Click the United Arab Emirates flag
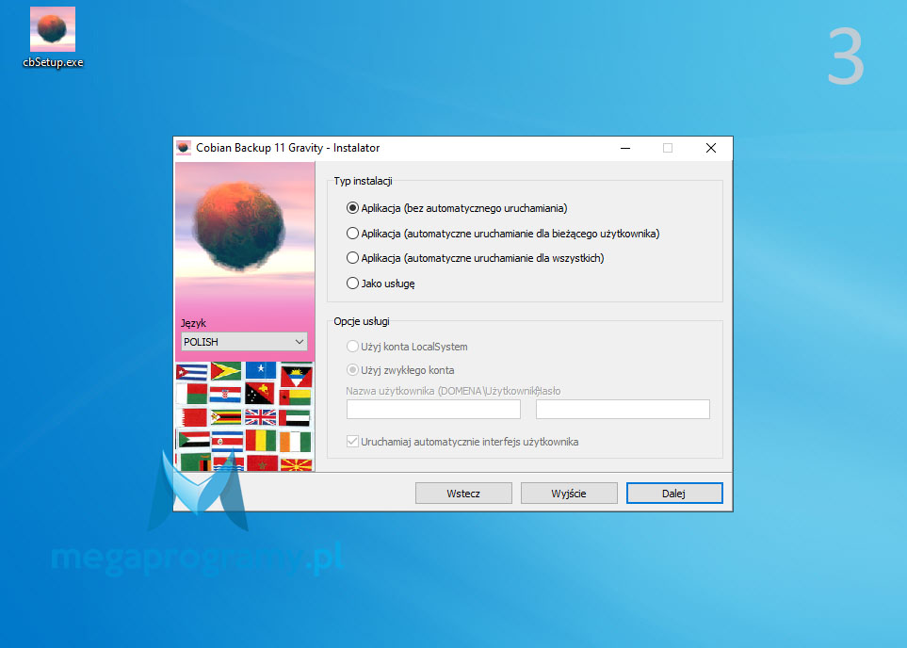Image resolution: width=907 pixels, height=648 pixels. click(x=295, y=418)
